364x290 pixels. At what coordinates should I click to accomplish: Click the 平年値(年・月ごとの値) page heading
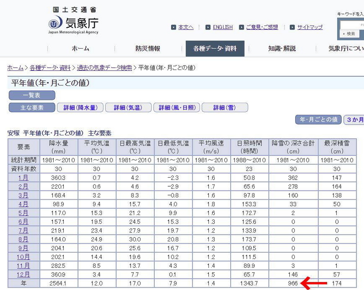coord(51,83)
